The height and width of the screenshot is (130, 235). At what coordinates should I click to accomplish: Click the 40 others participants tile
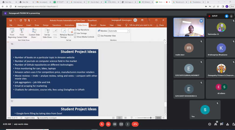pyautogui.click(x=221, y=89)
